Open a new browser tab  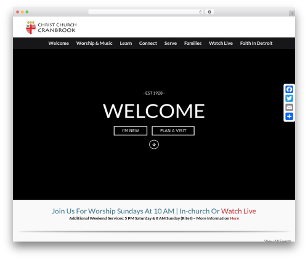pos(292,14)
